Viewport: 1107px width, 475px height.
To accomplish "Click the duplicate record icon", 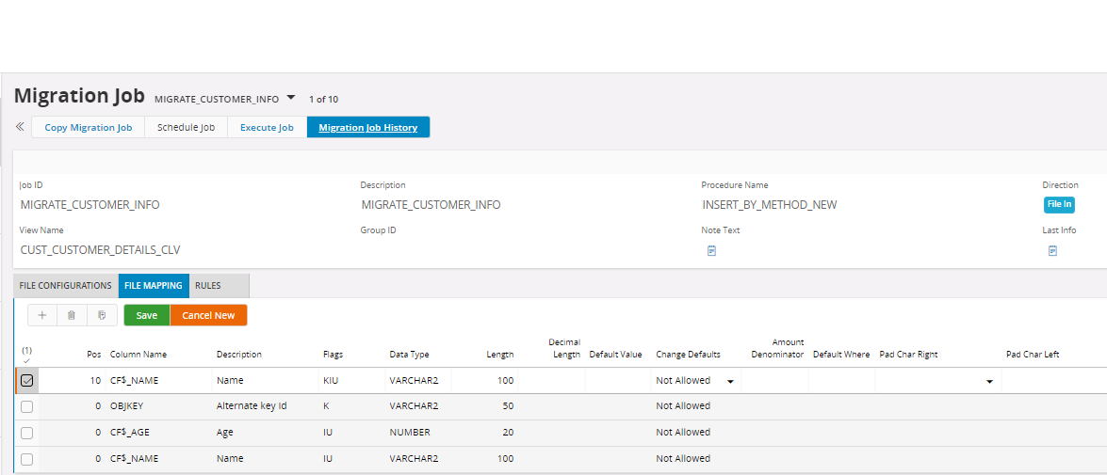I will 101,316.
